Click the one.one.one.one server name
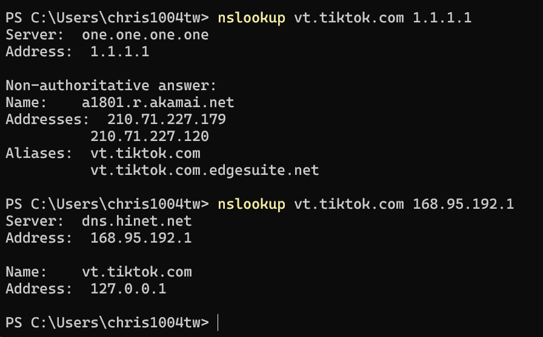 (x=145, y=35)
